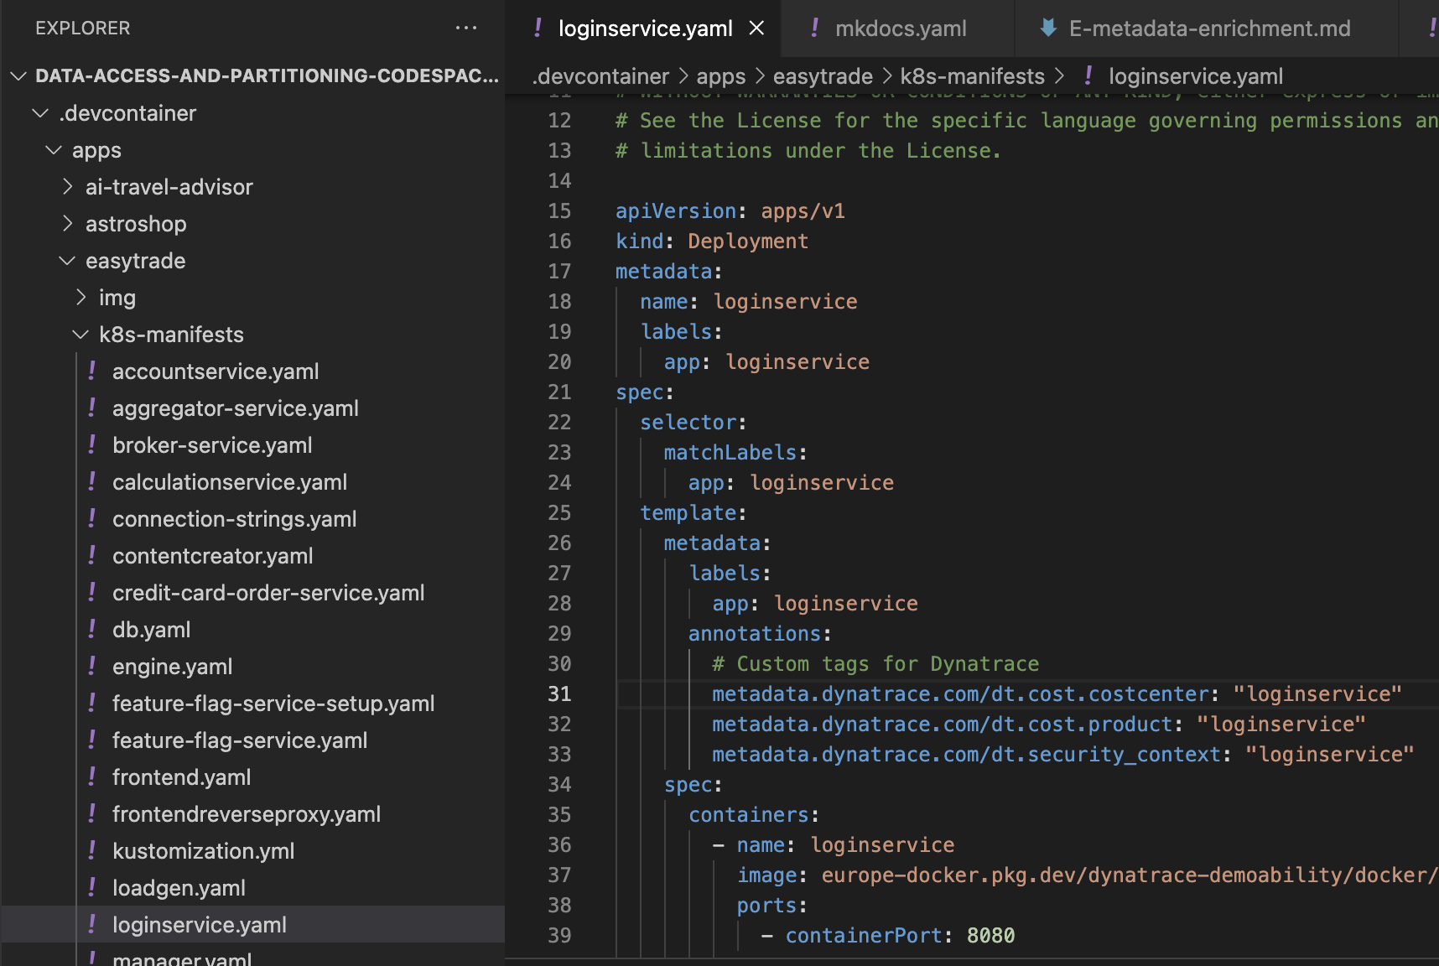Click the markdown icon on E-metadata-enrichment.md tab
The image size is (1439, 966).
(x=1047, y=29)
